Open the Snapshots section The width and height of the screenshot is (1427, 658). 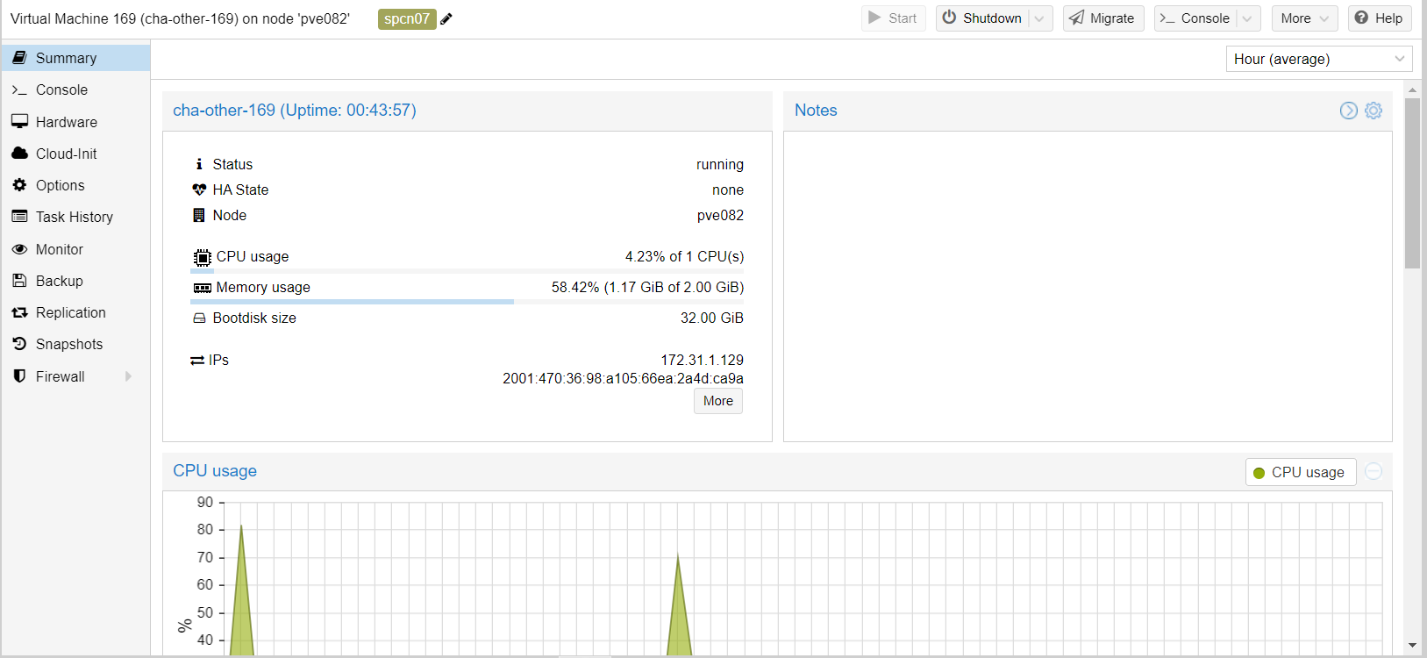[x=76, y=344]
